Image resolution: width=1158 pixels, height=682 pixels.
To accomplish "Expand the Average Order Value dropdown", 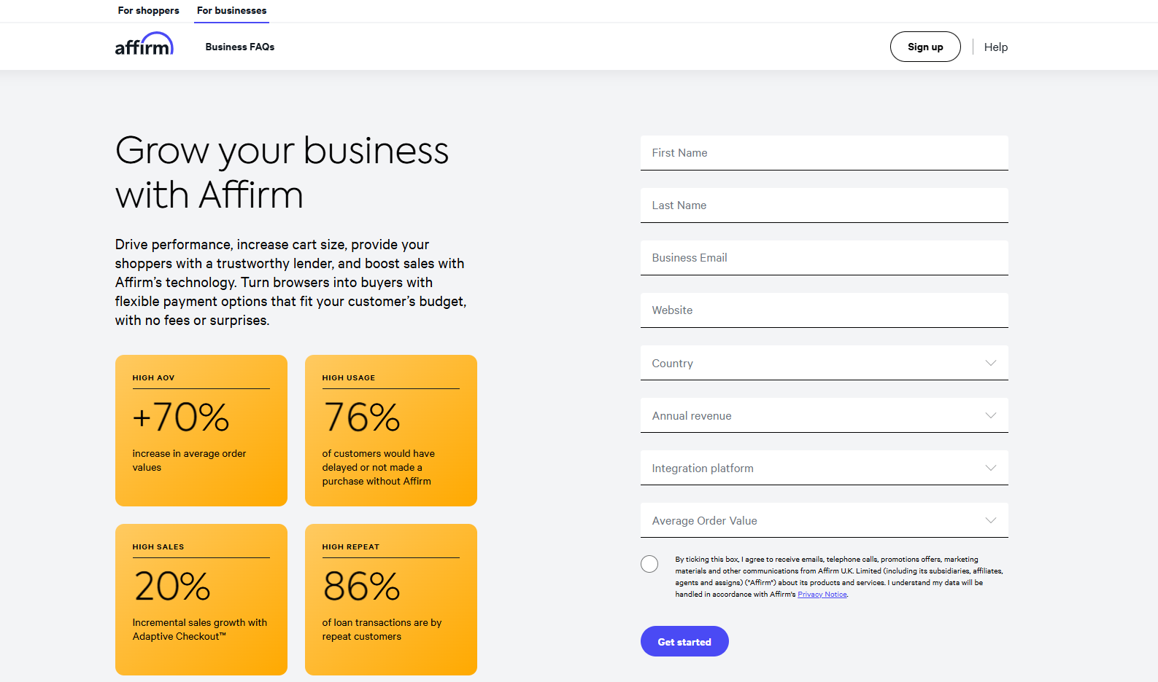I will [825, 520].
